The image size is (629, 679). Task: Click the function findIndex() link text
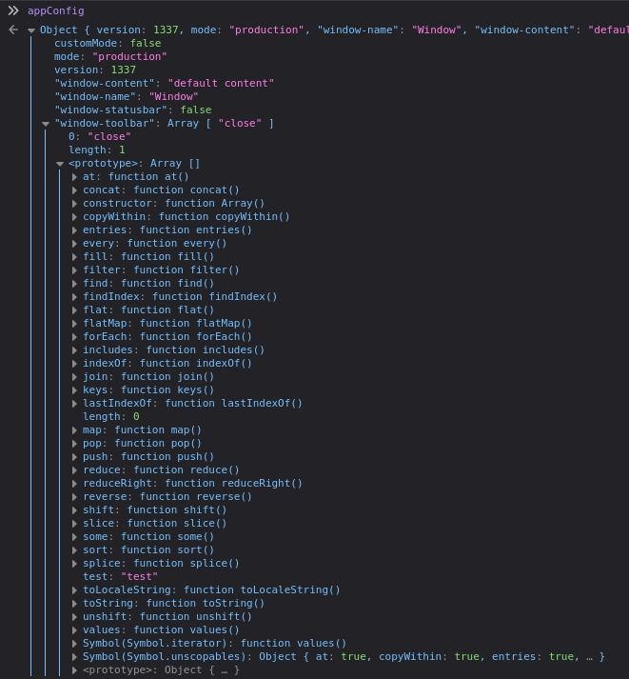click(x=214, y=297)
